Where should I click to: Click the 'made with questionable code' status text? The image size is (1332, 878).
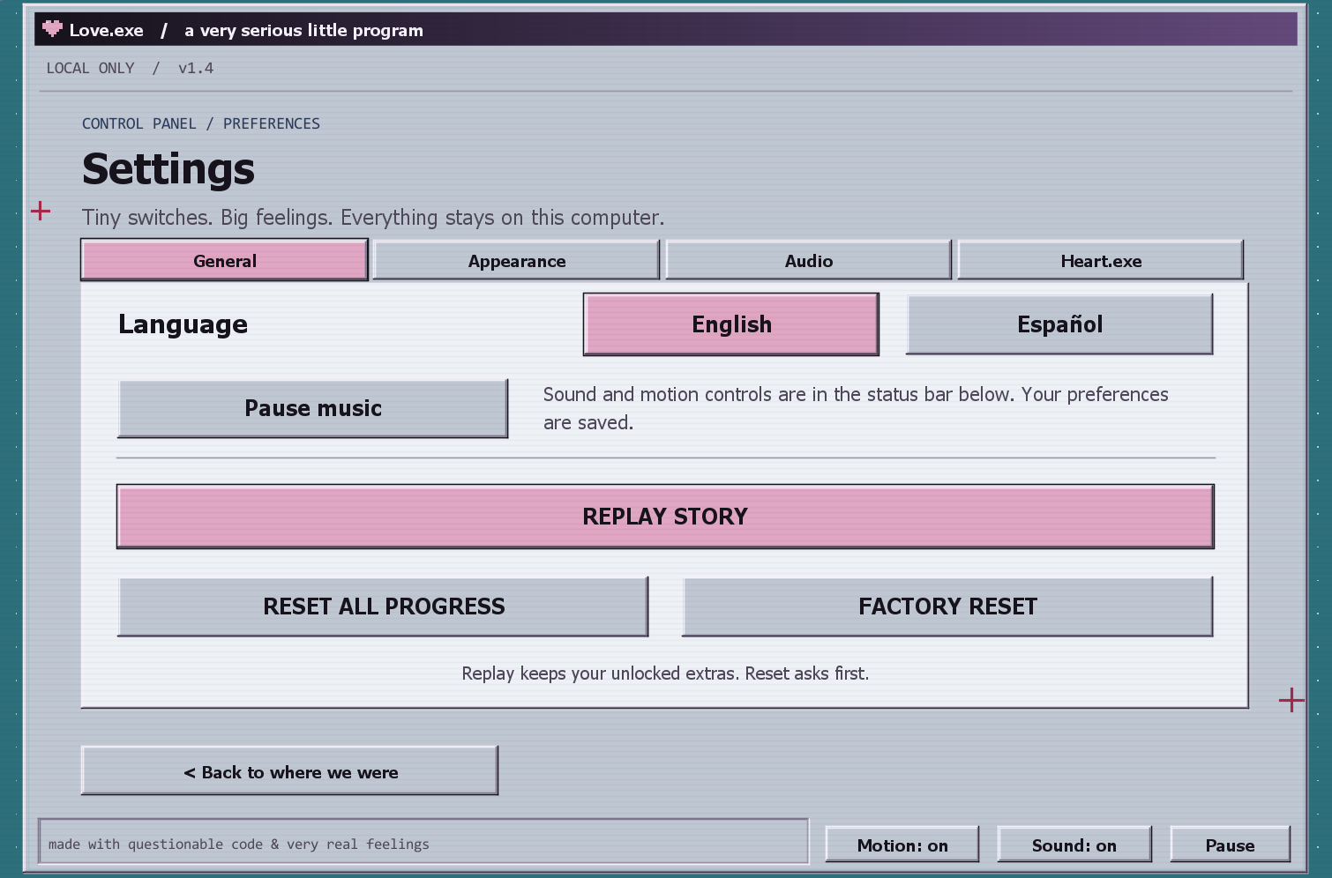coord(239,844)
